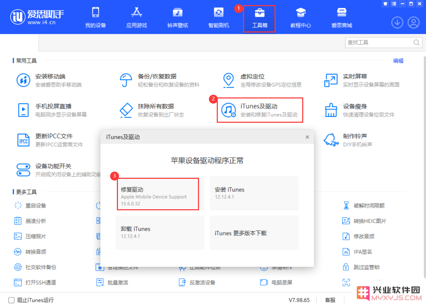Open the 社交软件备份 tool
426x306 pixels.
tap(35, 267)
